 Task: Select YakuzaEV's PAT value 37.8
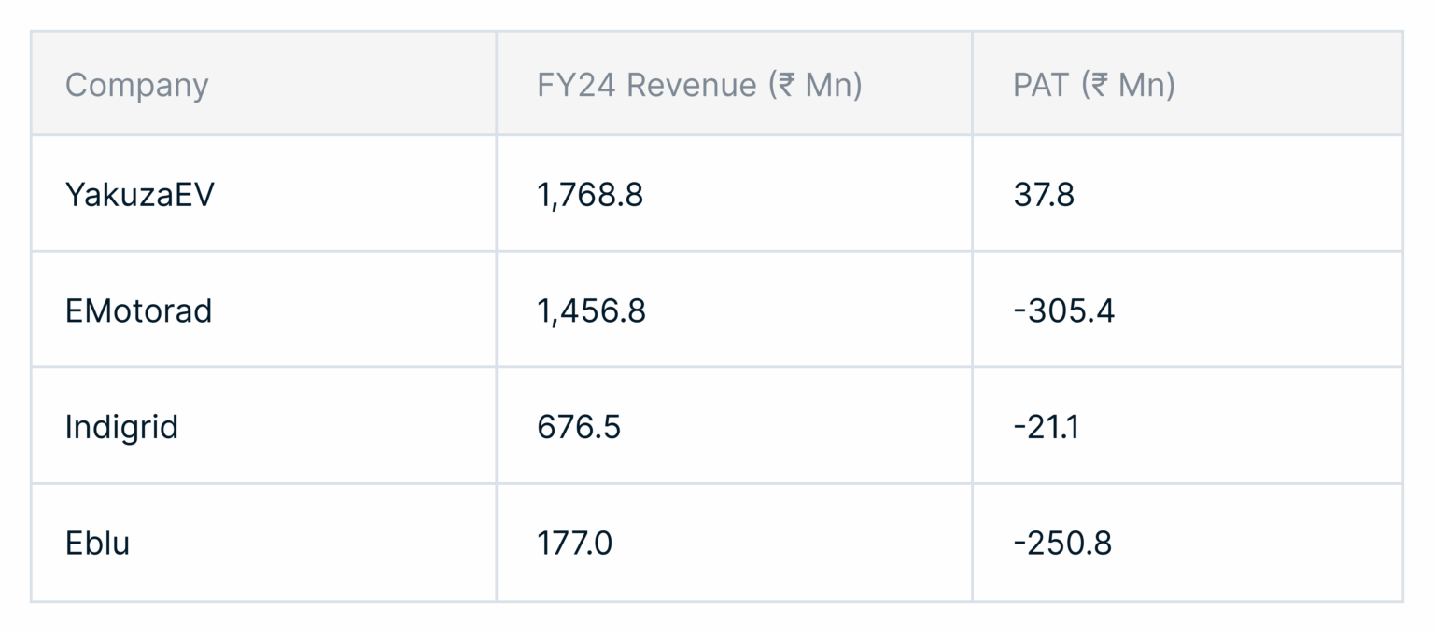tap(1044, 194)
